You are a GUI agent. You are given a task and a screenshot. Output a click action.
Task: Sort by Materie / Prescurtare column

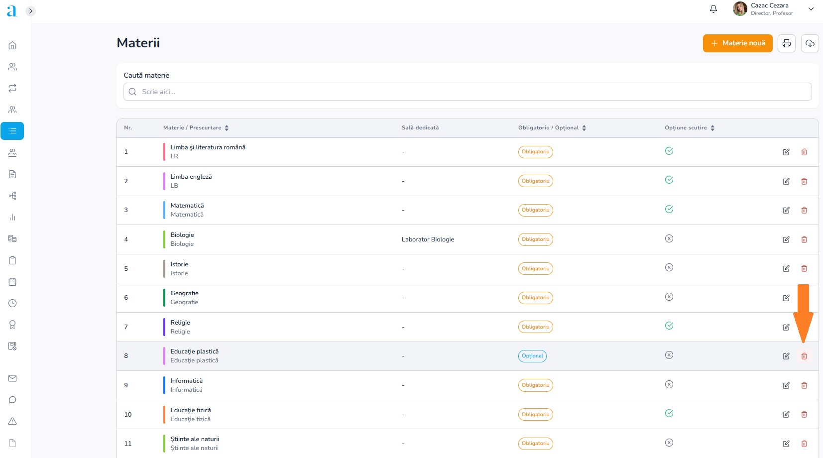[227, 128]
